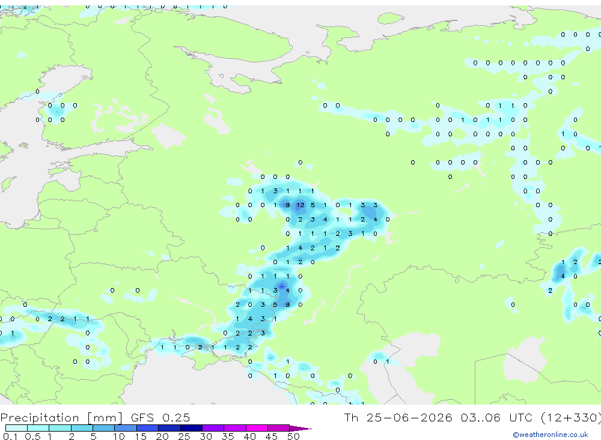Select the 20–25 mm legend color swatch
Screen dimensions: 601x440
[x=169, y=428]
